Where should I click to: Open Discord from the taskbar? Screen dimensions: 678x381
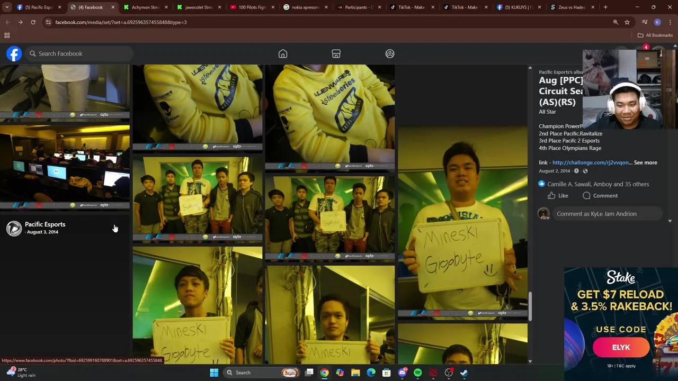402,373
